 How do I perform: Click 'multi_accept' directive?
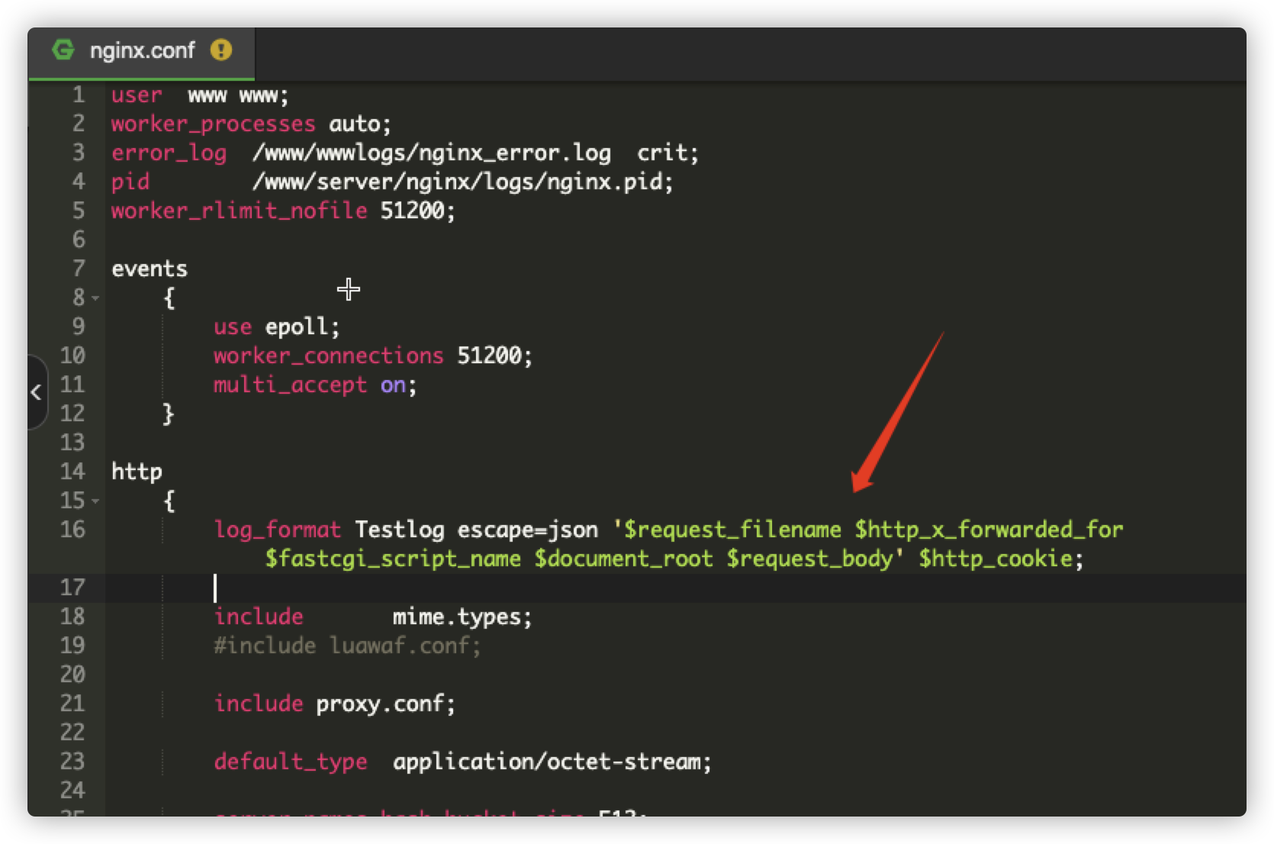290,385
